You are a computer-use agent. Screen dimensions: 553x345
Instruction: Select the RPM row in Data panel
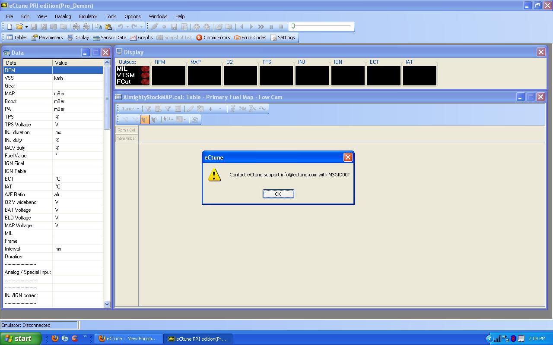point(53,70)
